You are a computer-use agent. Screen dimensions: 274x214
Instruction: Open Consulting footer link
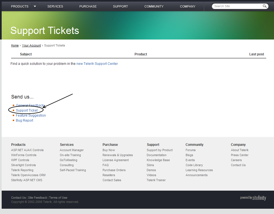[67, 165]
